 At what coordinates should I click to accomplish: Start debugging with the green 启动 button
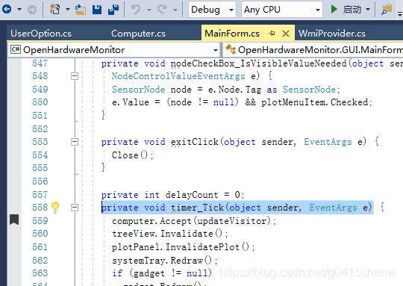[346, 10]
